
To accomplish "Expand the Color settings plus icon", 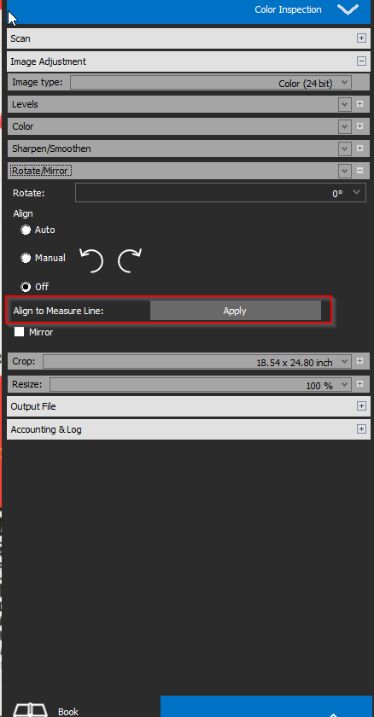I will (359, 125).
